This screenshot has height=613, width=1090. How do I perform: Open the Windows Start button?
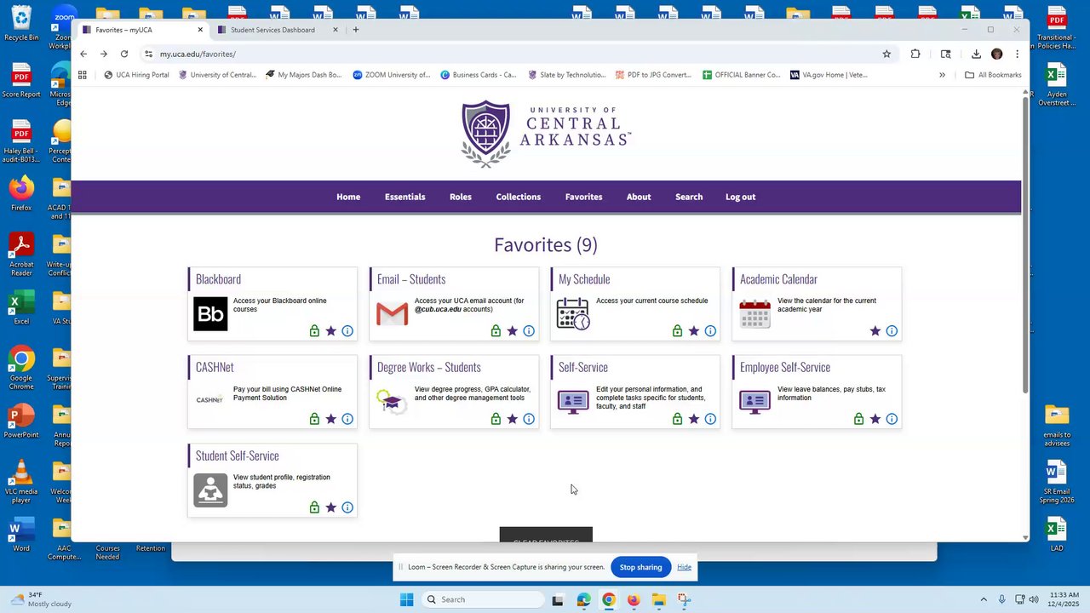407,599
